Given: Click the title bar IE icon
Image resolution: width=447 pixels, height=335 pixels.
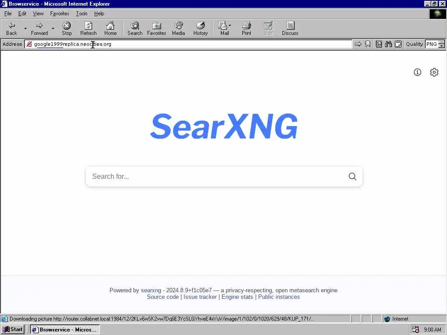Looking at the screenshot, I should click(4, 3).
